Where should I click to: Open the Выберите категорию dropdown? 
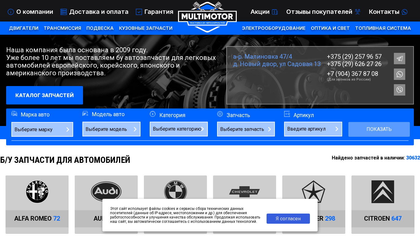pyautogui.click(x=179, y=129)
